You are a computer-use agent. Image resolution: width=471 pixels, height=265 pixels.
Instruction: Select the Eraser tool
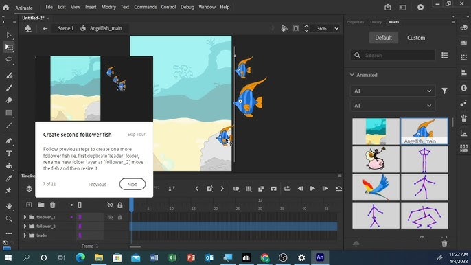tap(9, 100)
